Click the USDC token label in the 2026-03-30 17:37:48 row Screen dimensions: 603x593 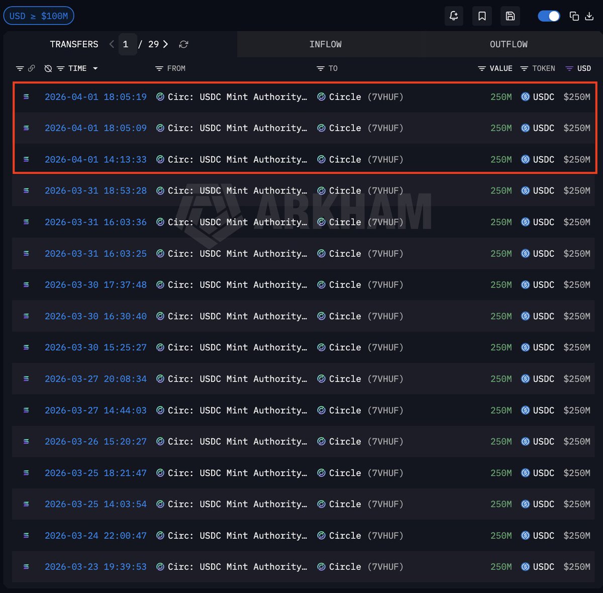coord(544,285)
